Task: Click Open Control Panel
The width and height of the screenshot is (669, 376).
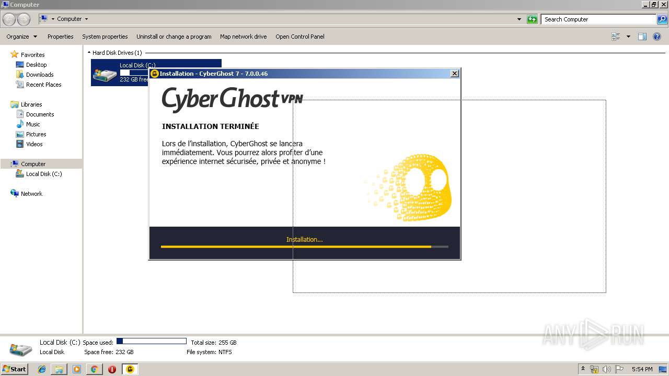Action: tap(300, 37)
